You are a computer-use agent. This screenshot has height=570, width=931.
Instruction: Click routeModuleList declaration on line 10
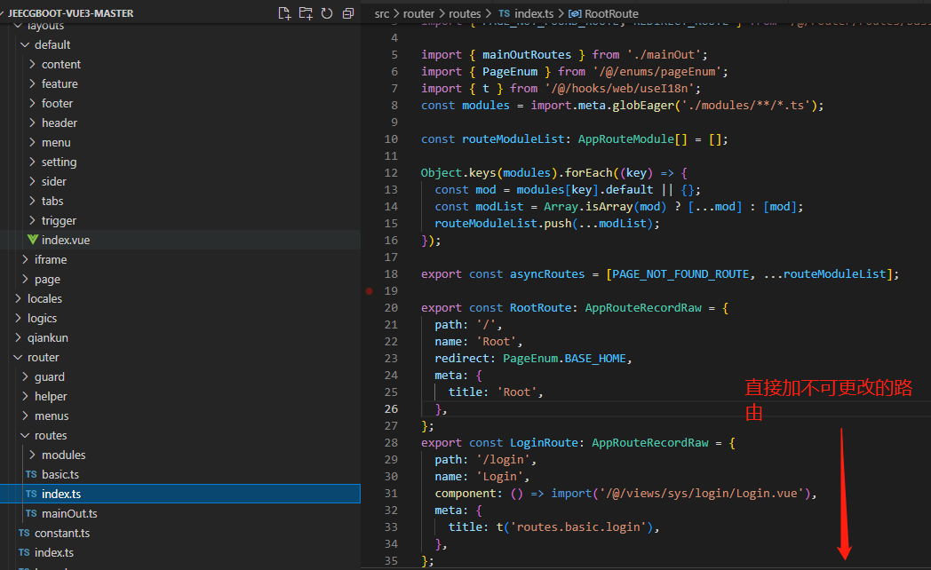click(x=513, y=139)
